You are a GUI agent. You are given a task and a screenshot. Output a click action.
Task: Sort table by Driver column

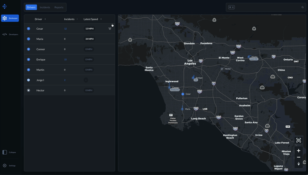[x=40, y=19]
